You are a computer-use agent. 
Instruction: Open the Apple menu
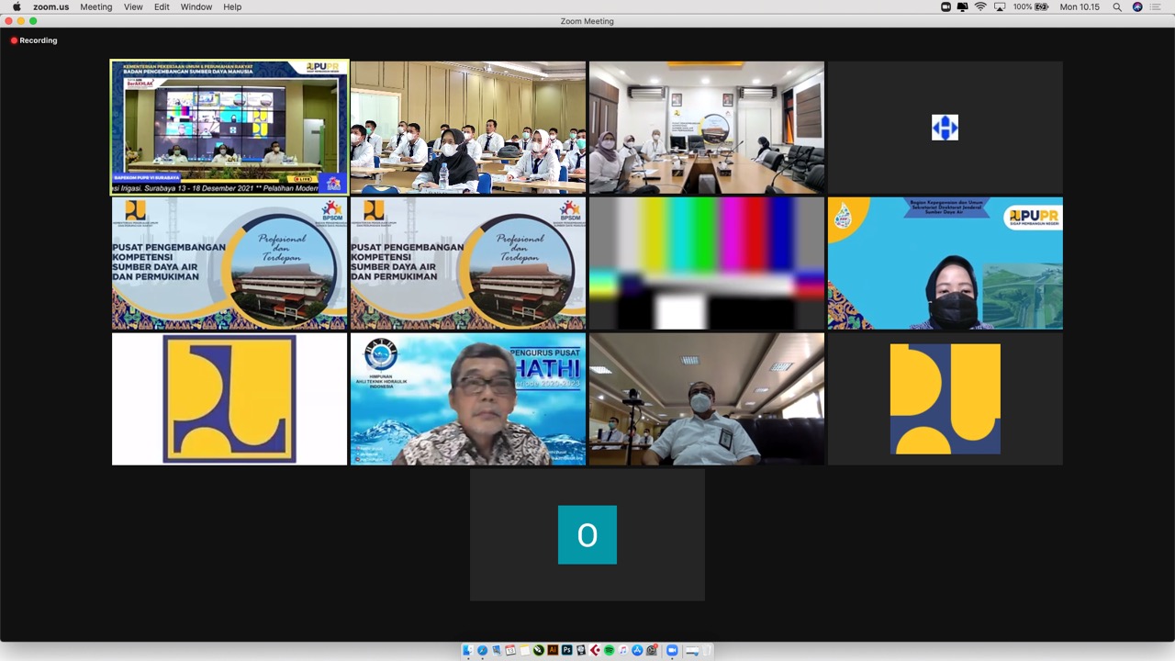tap(17, 6)
